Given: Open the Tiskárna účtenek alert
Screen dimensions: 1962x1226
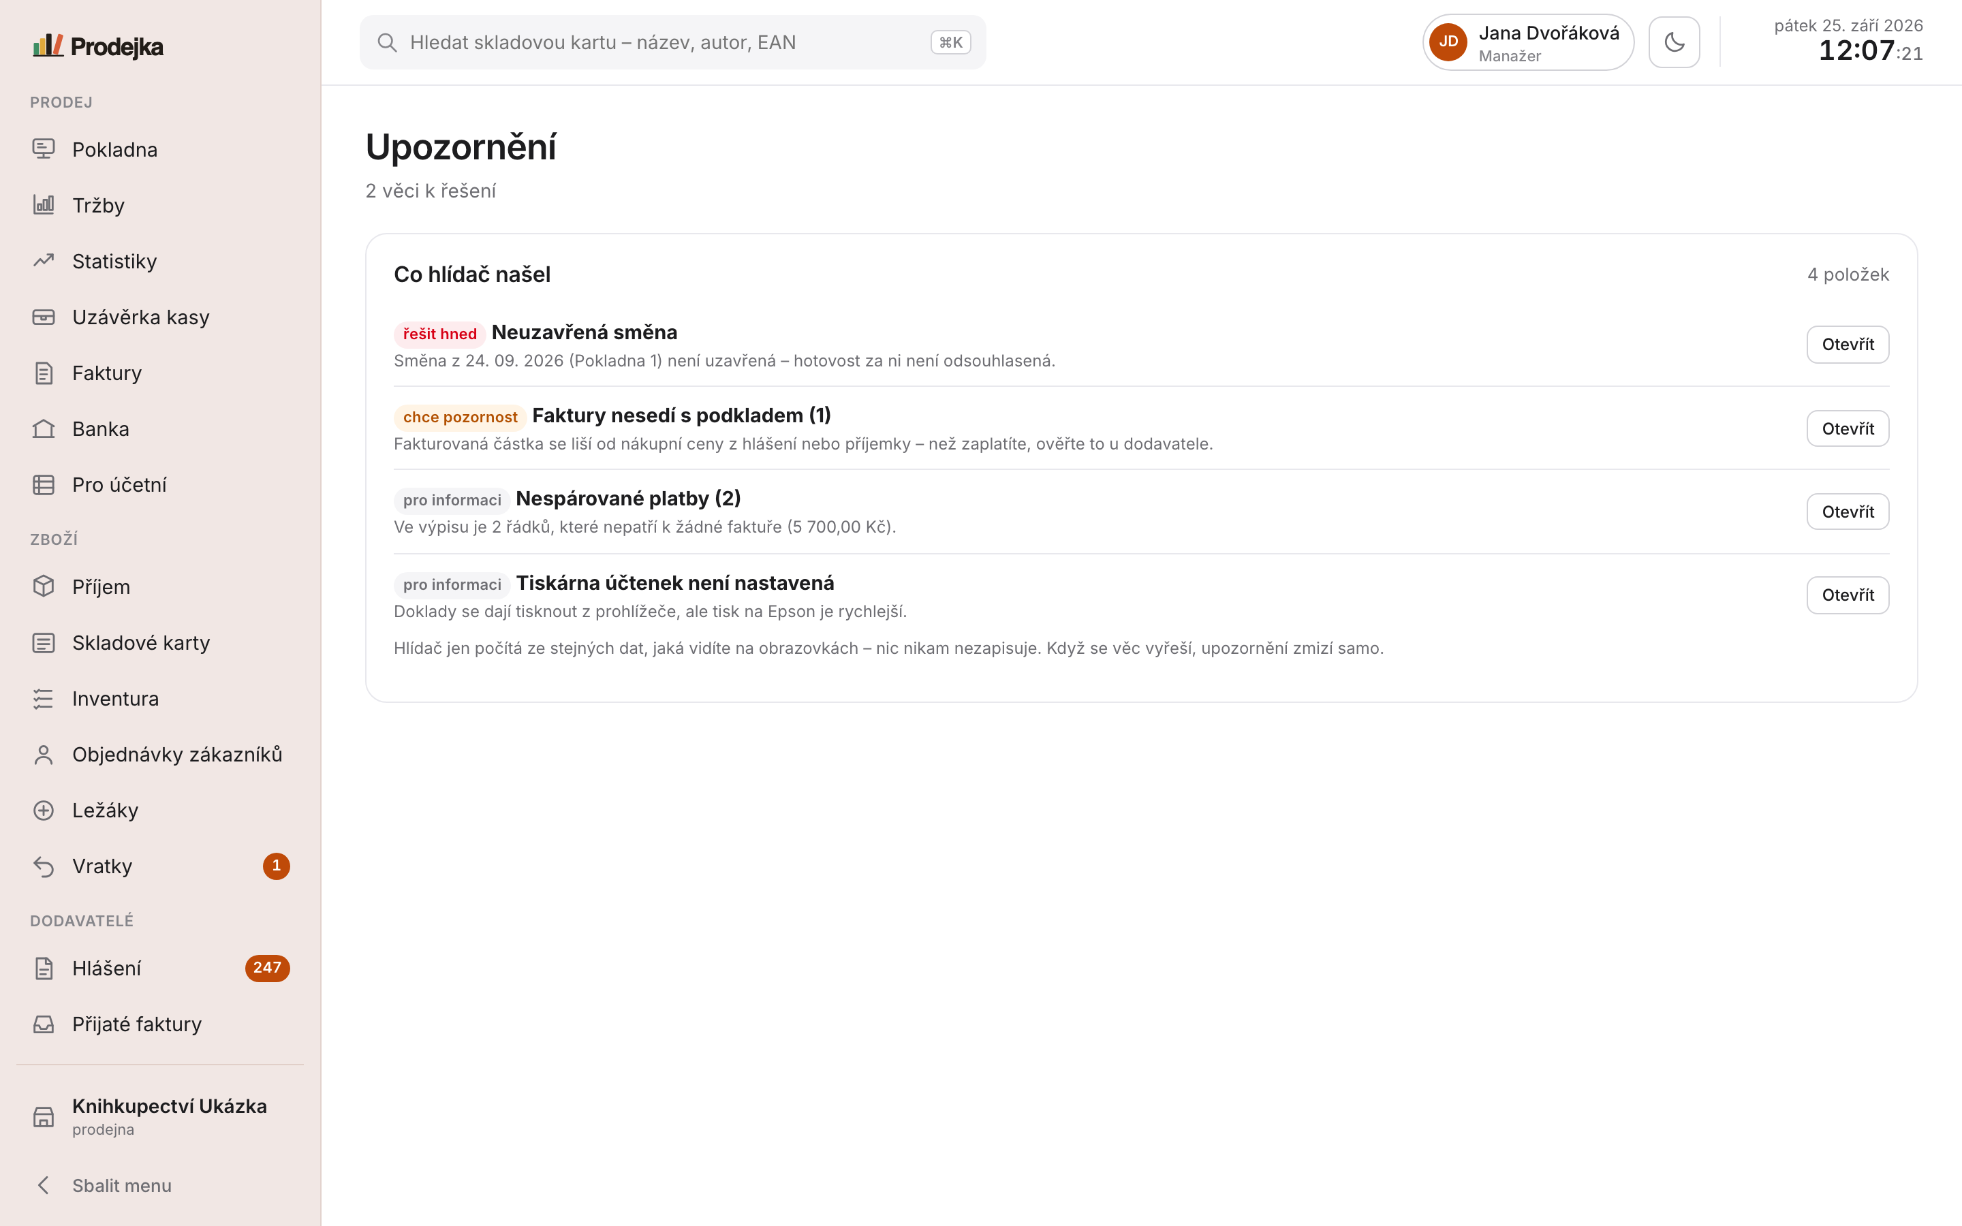Looking at the screenshot, I should (1848, 595).
